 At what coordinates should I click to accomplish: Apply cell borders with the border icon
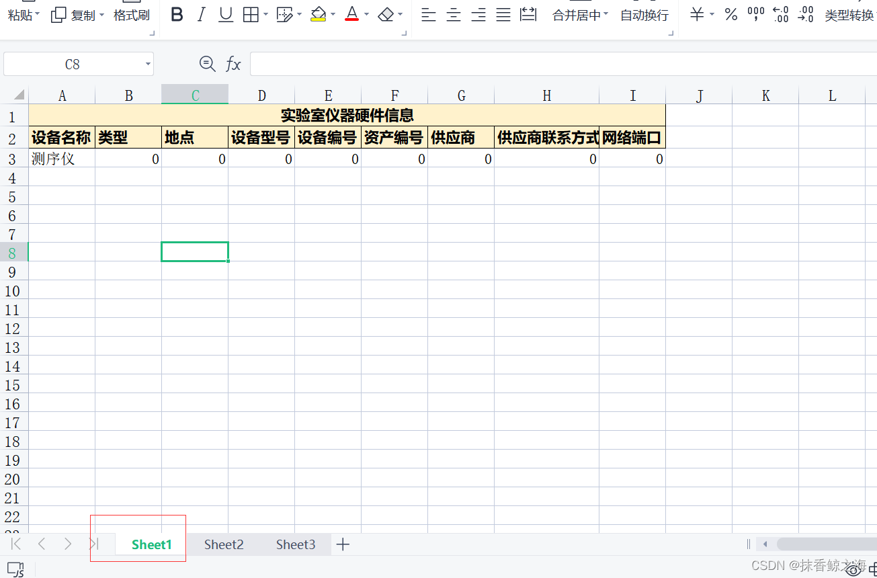pos(251,15)
